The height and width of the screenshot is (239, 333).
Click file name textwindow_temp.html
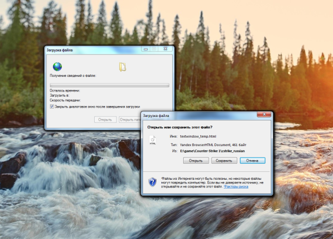[x=198, y=136]
